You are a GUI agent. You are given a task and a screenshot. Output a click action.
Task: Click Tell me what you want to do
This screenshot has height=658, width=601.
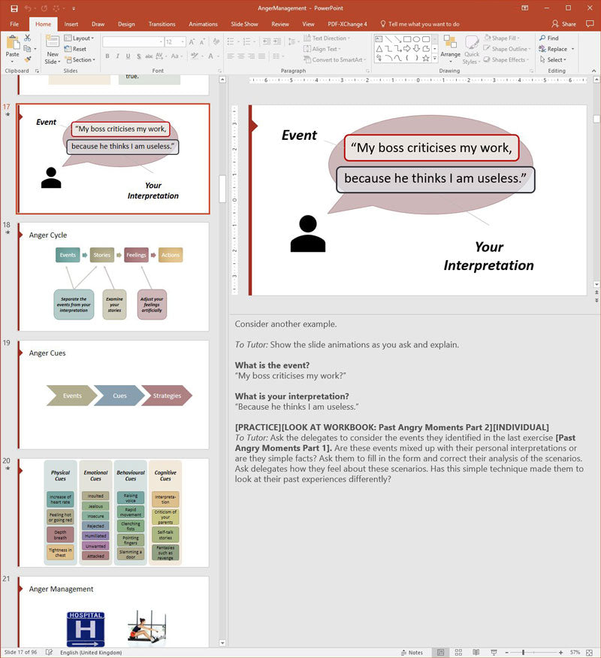(x=420, y=24)
